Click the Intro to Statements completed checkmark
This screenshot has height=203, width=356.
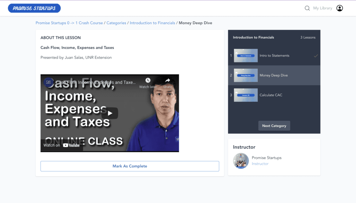[x=316, y=56]
